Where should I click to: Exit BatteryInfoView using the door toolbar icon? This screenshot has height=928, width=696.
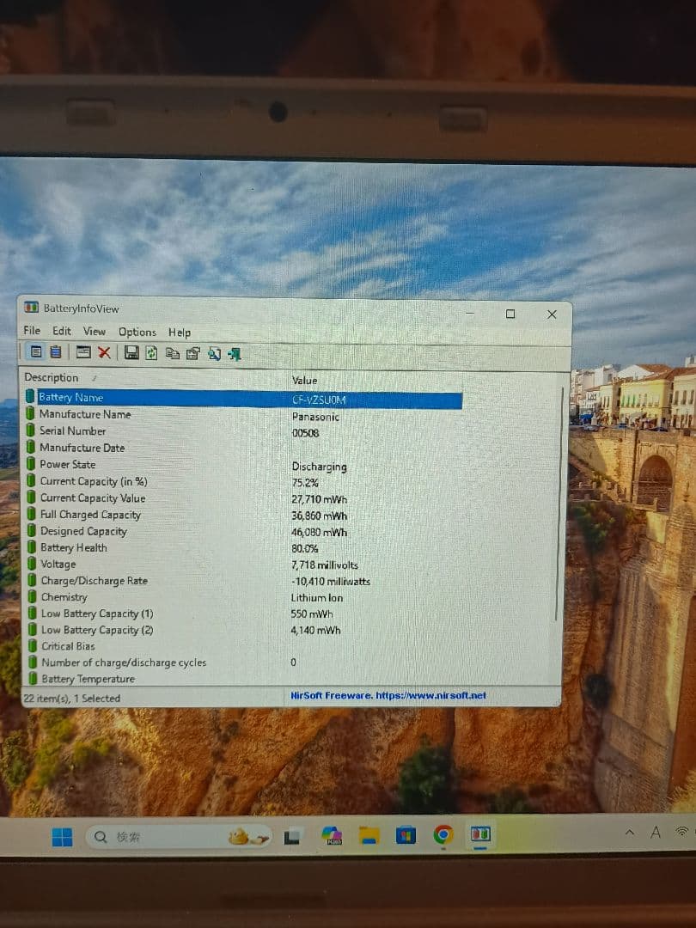(x=232, y=351)
